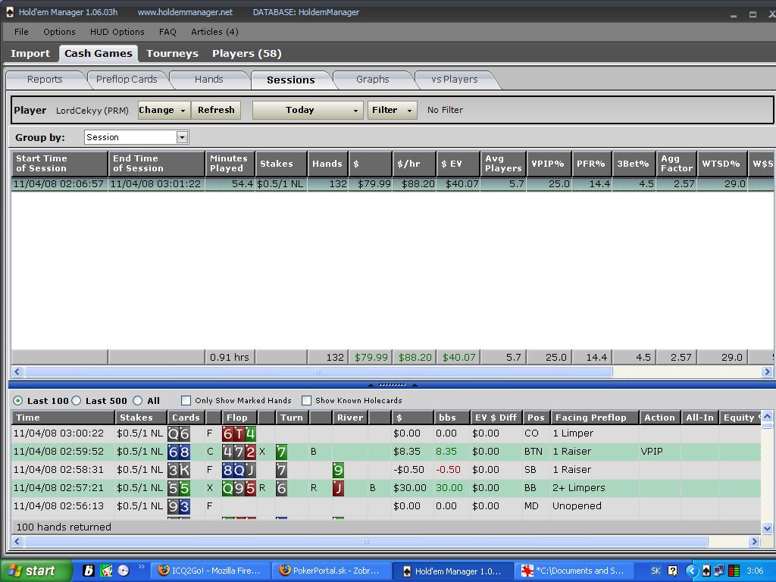The height and width of the screenshot is (582, 776).
Task: Switch to the Import tab
Action: [30, 54]
